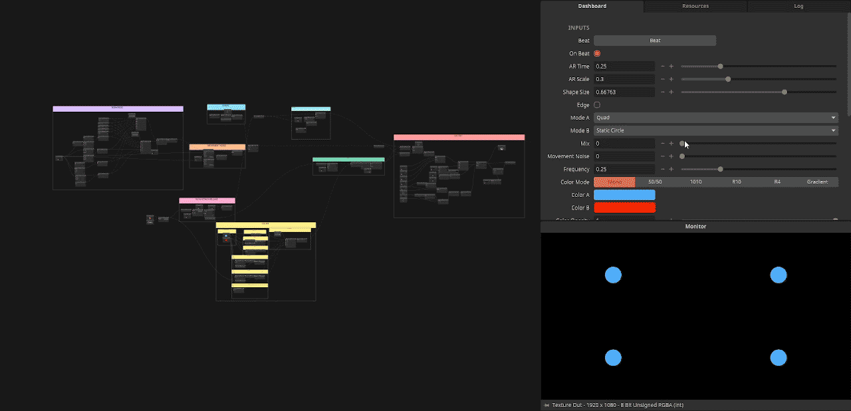851x411 pixels.
Task: Open the Color A blue swatch
Action: pyautogui.click(x=624, y=195)
